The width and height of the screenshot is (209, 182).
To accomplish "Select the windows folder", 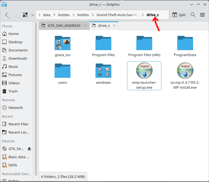I will pyautogui.click(x=103, y=74).
